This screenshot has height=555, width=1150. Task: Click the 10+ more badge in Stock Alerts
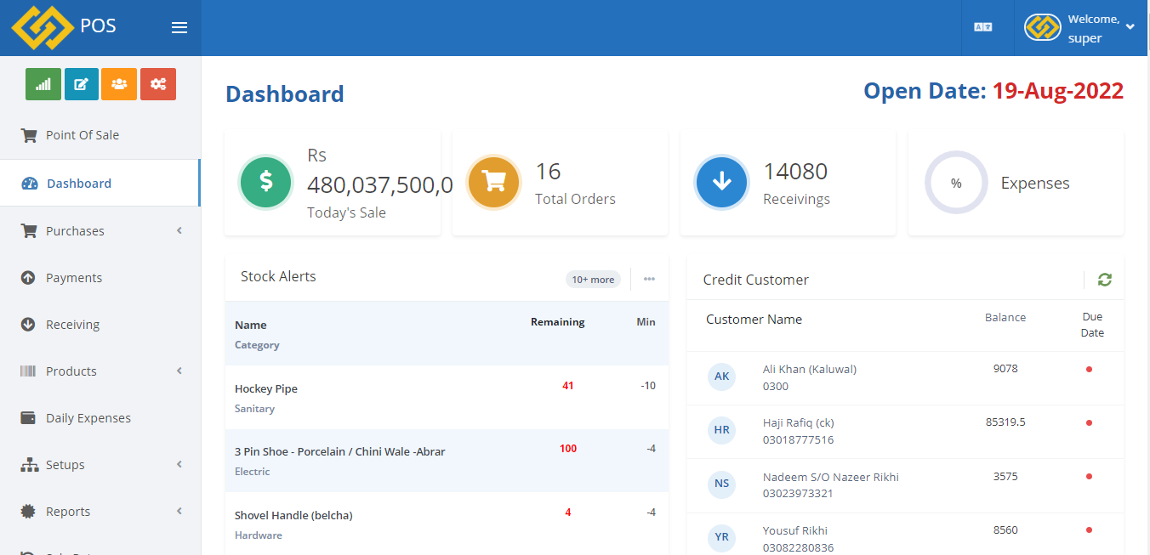593,280
